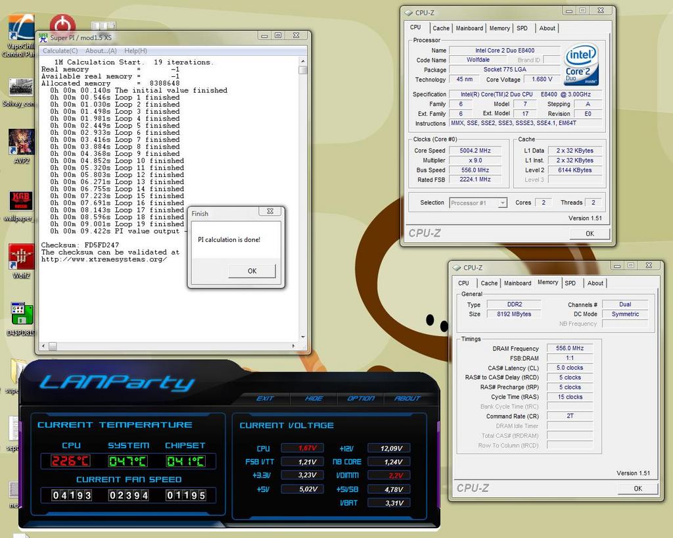Open About menu in Super PI

(101, 51)
